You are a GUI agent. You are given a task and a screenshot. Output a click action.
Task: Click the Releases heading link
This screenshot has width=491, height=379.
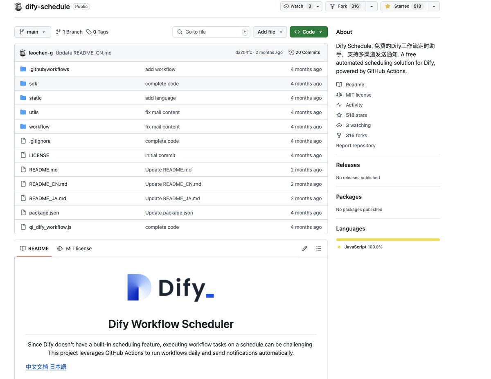click(348, 165)
